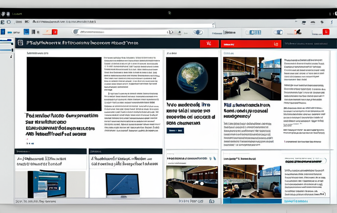Click the blue square icon at the toolbar's far left
This screenshot has height=213, width=337.
(3, 32)
